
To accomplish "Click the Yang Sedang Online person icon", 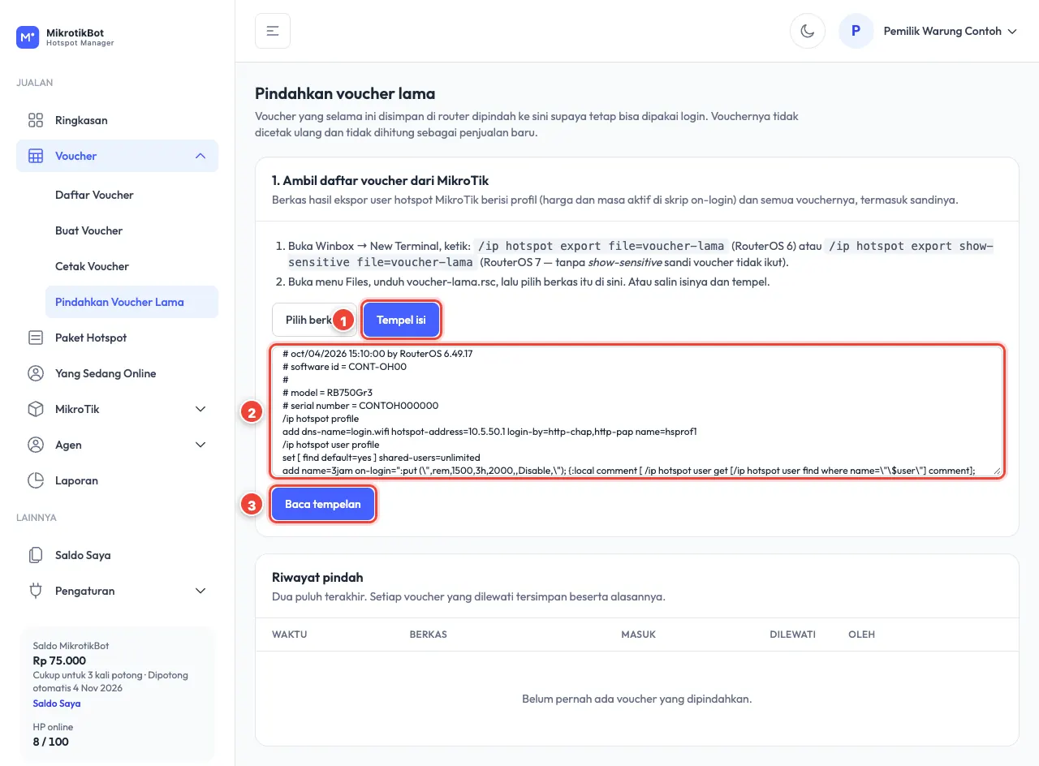I will pyautogui.click(x=36, y=373).
